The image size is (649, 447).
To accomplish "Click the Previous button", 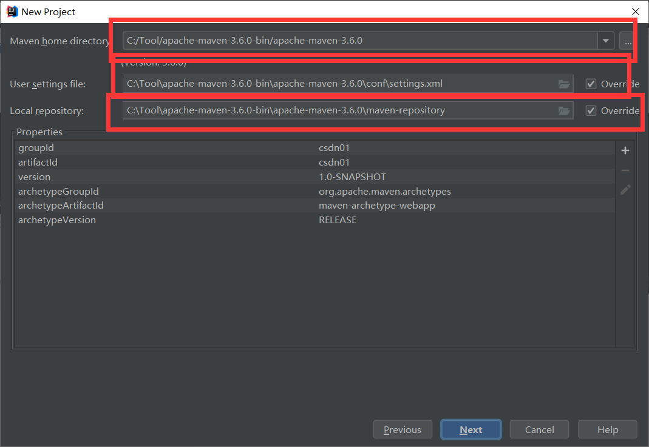I will (403, 429).
